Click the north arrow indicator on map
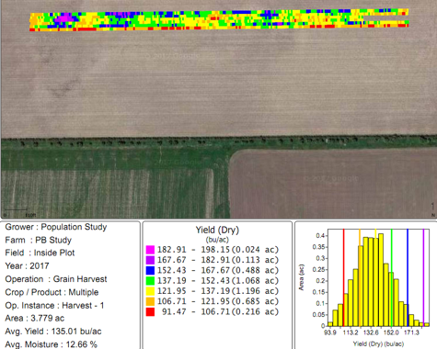This screenshot has height=349, width=437. coord(432,209)
